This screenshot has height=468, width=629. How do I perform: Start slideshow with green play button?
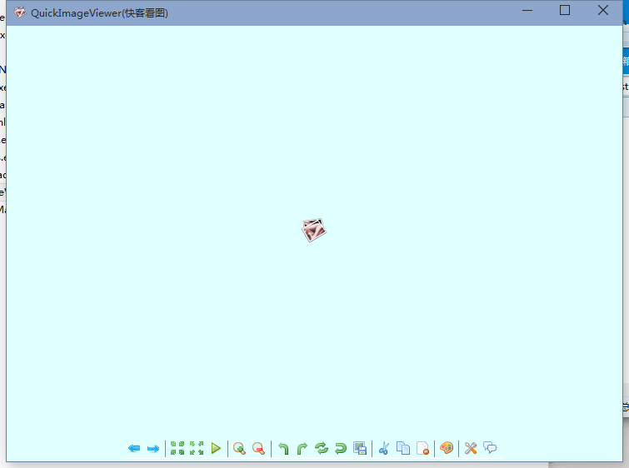(216, 448)
